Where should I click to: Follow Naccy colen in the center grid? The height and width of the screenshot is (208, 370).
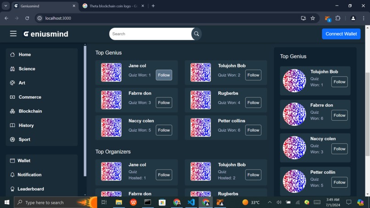(164, 130)
